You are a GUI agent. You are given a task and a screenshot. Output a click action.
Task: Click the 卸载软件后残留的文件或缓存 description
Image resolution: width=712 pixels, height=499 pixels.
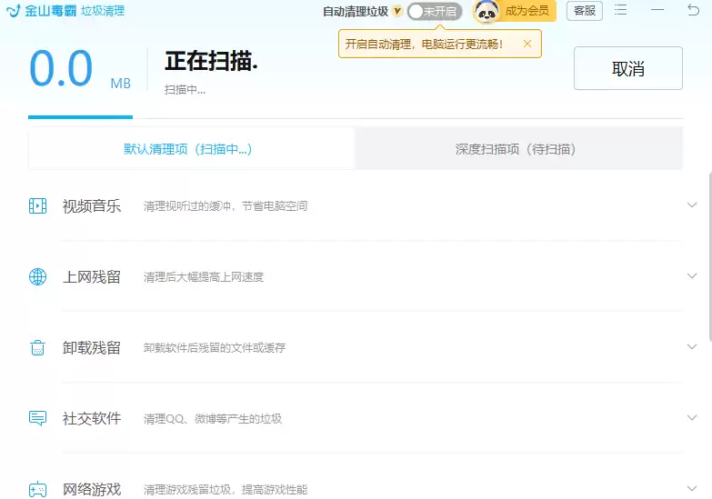tap(215, 348)
